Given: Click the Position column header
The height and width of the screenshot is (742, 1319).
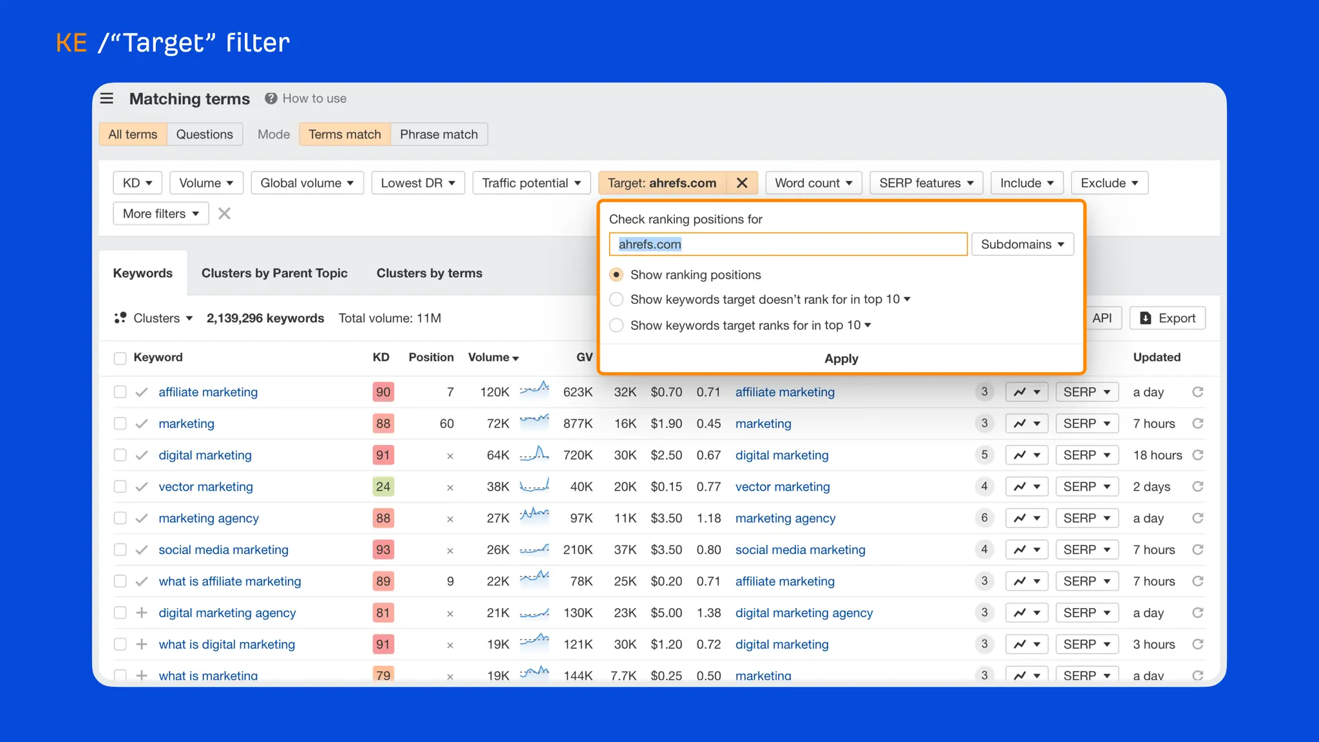Looking at the screenshot, I should 431,357.
